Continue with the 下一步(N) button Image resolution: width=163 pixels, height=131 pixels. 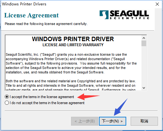click(x=113, y=121)
